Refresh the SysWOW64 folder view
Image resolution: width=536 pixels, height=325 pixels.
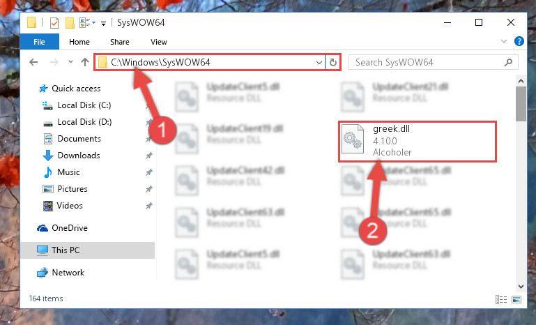tap(333, 63)
